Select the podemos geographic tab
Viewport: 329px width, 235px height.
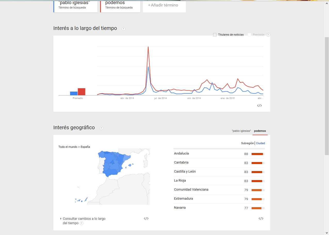point(260,131)
